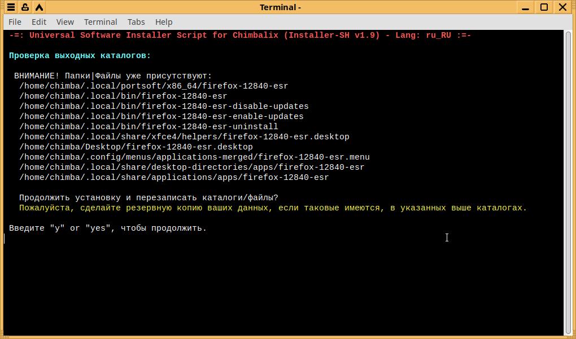Viewport: 576px width, 339px height.
Task: Click the '.local/bin/firefox-12840-esr' path line
Action: [x=123, y=96]
